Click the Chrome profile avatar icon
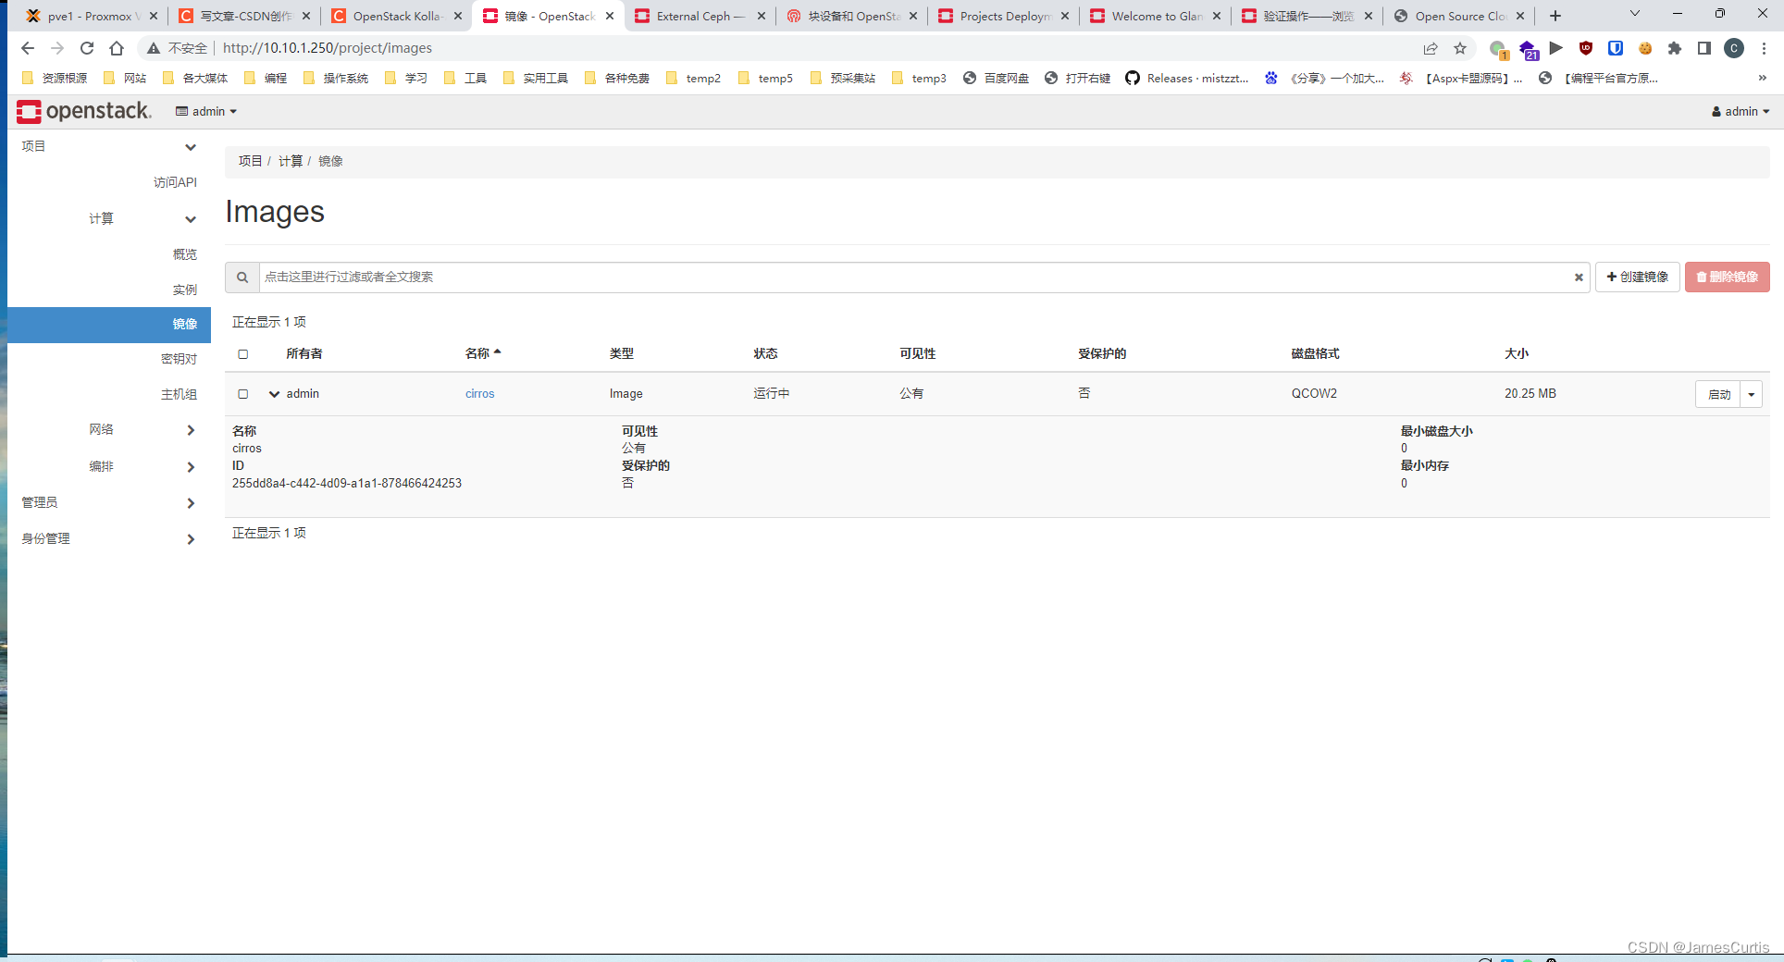This screenshot has width=1784, height=962. tap(1734, 48)
